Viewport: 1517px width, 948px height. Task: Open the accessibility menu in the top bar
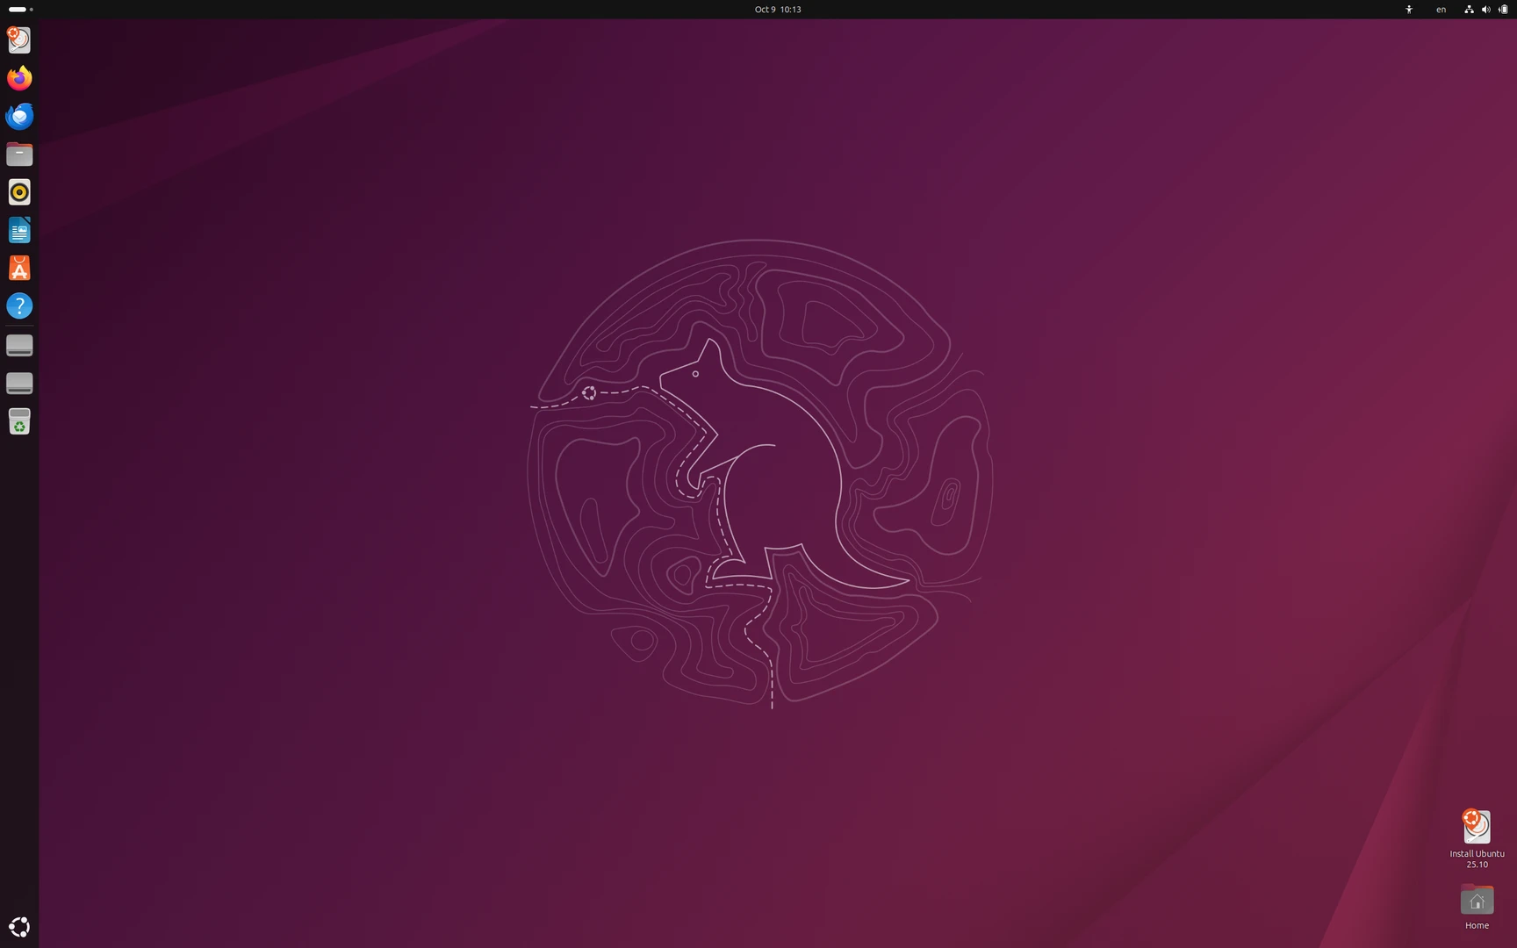(1408, 9)
